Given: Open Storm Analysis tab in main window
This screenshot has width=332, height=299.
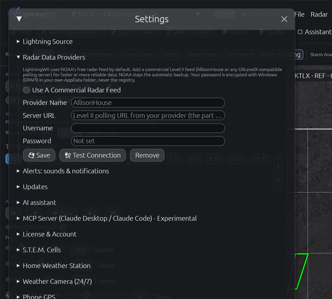Looking at the screenshot, I should [x=321, y=55].
